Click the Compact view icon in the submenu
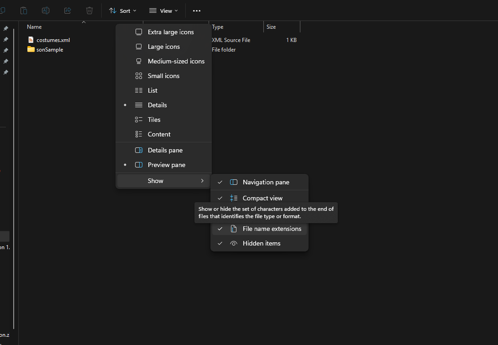Image resolution: width=498 pixels, height=345 pixels. tap(233, 198)
